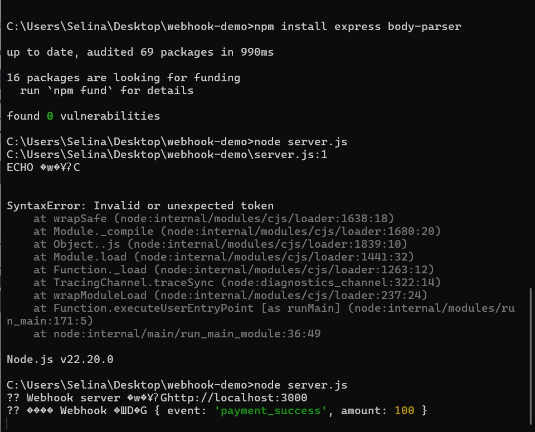Click the '16 packages are looking for funding' line
The height and width of the screenshot is (432, 535).
coord(124,78)
